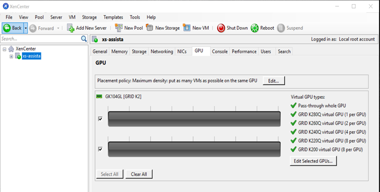Click the Back arrow icon
This screenshot has height=192, width=380.
coord(7,28)
